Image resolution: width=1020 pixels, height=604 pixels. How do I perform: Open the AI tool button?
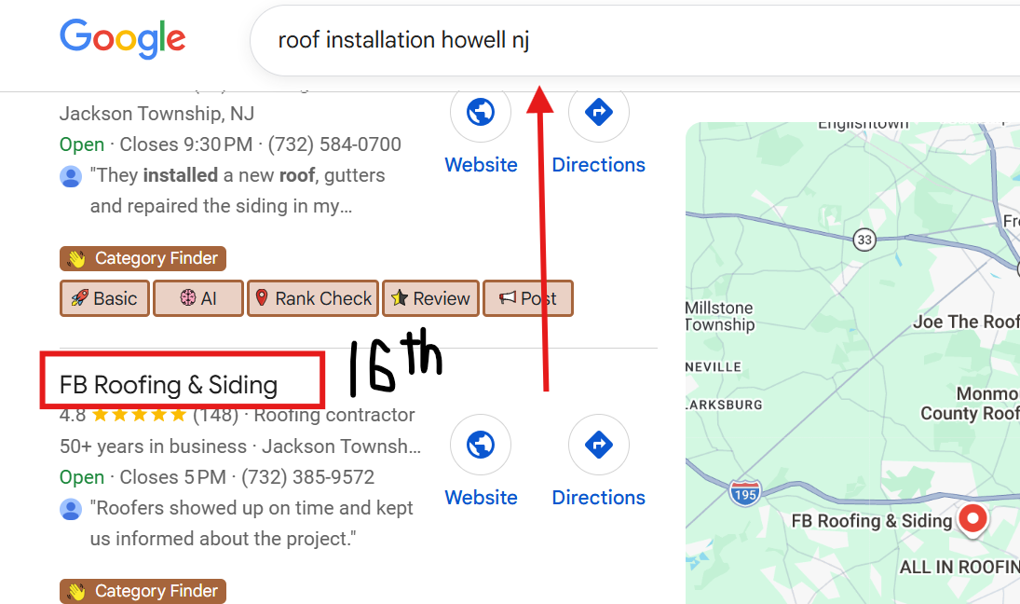(x=198, y=298)
